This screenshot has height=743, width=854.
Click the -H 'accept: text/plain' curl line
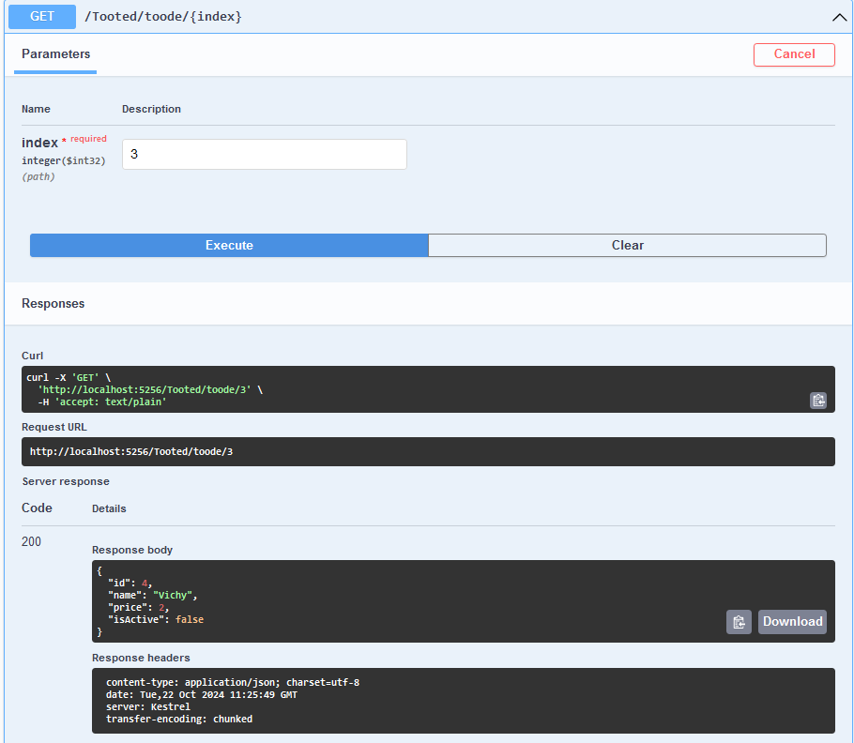(x=102, y=402)
